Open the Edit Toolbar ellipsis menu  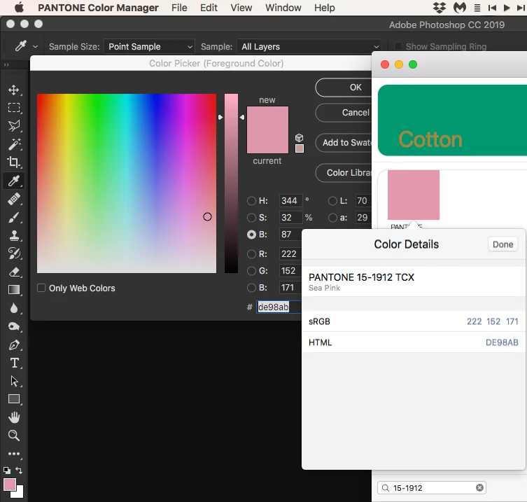point(14,454)
